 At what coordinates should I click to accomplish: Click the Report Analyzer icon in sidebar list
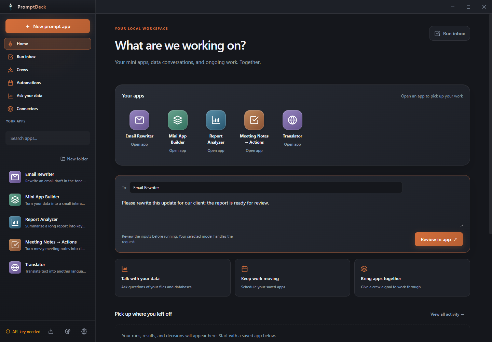15,222
